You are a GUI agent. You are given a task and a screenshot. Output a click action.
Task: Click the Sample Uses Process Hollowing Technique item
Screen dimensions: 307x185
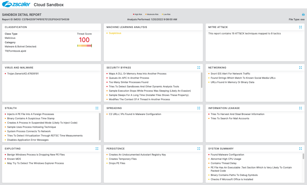point(32,127)
